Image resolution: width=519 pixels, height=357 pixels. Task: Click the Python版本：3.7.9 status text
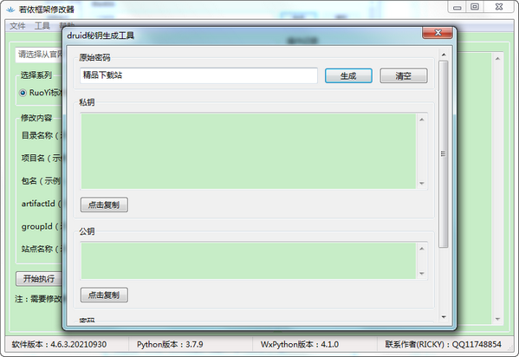pos(170,344)
